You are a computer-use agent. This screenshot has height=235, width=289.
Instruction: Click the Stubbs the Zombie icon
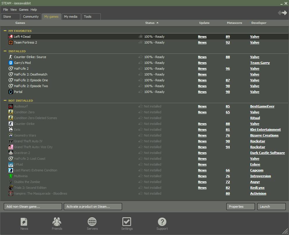(x=11, y=182)
